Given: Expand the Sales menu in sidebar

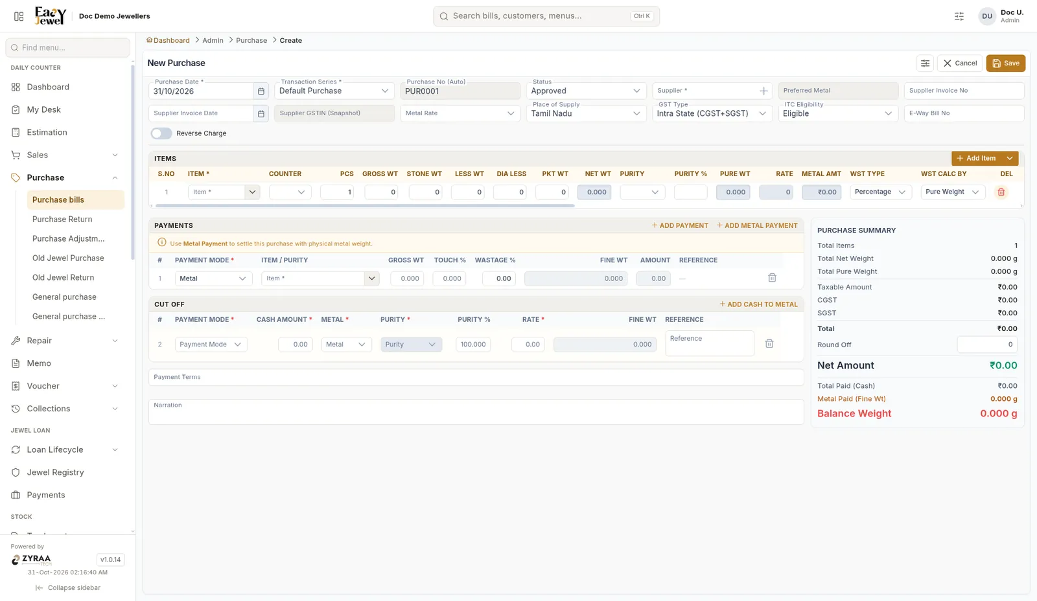Looking at the screenshot, I should pyautogui.click(x=65, y=155).
